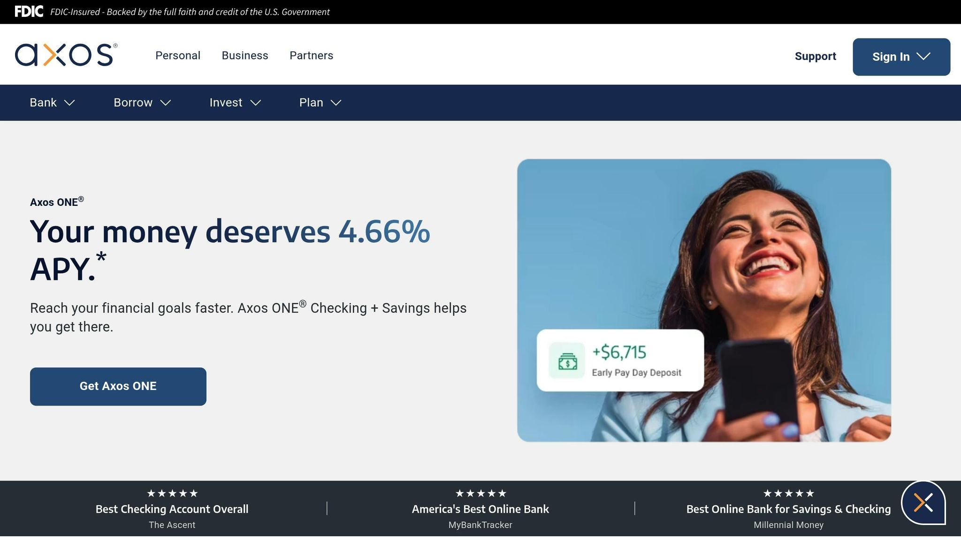The width and height of the screenshot is (961, 540).
Task: Click the "Axos ONE" label above headline
Action: (57, 202)
